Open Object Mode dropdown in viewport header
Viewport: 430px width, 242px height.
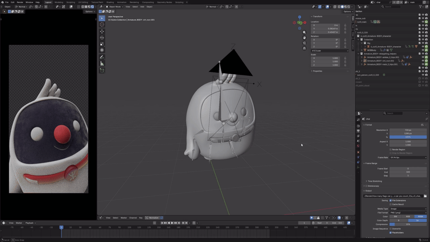(115, 7)
